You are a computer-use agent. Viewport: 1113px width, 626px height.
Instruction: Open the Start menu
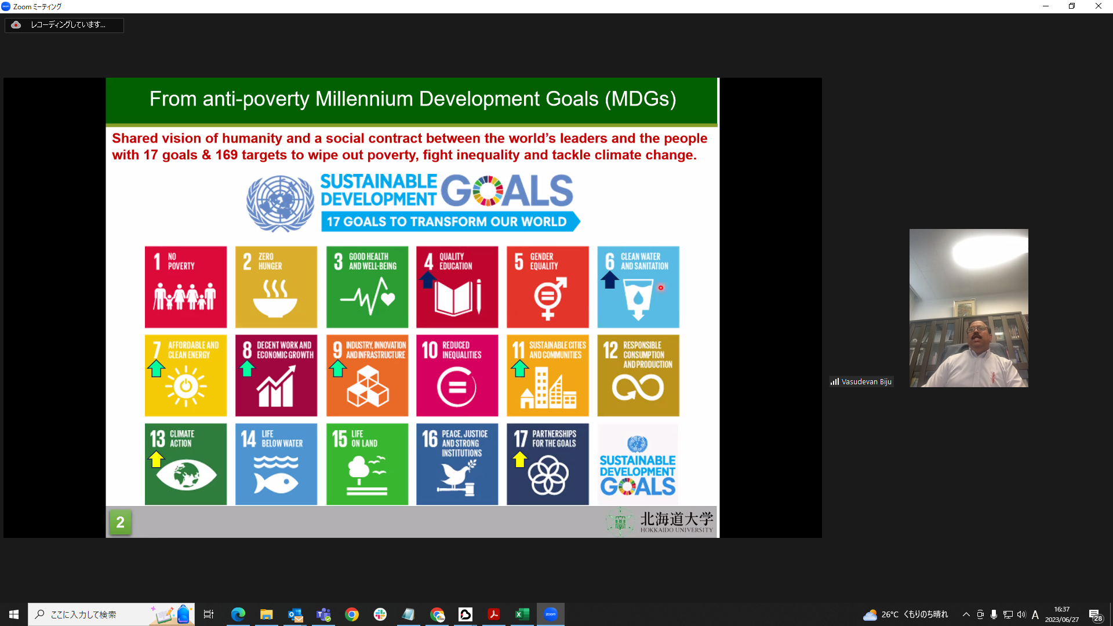pyautogui.click(x=13, y=614)
